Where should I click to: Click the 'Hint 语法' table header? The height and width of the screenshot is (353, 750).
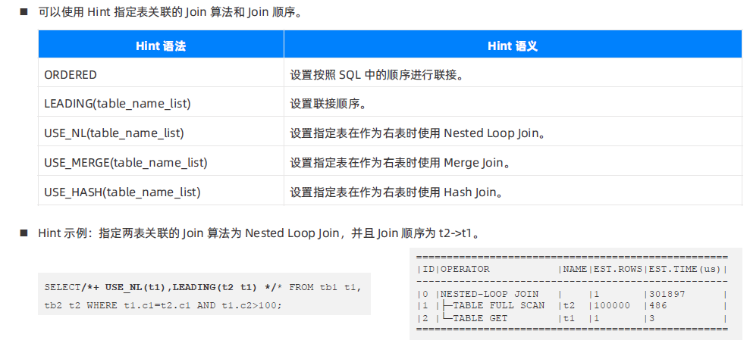point(162,46)
